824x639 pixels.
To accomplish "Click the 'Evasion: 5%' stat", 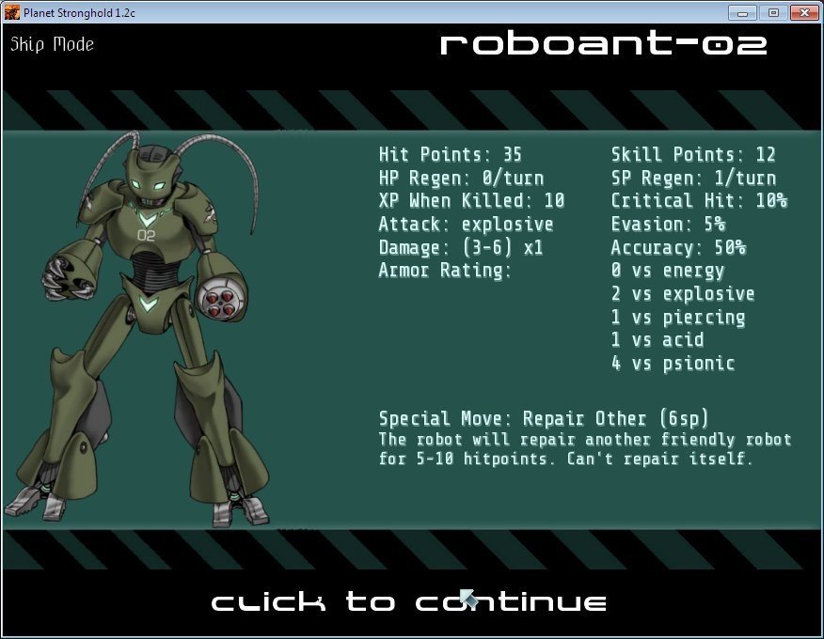I will [668, 225].
